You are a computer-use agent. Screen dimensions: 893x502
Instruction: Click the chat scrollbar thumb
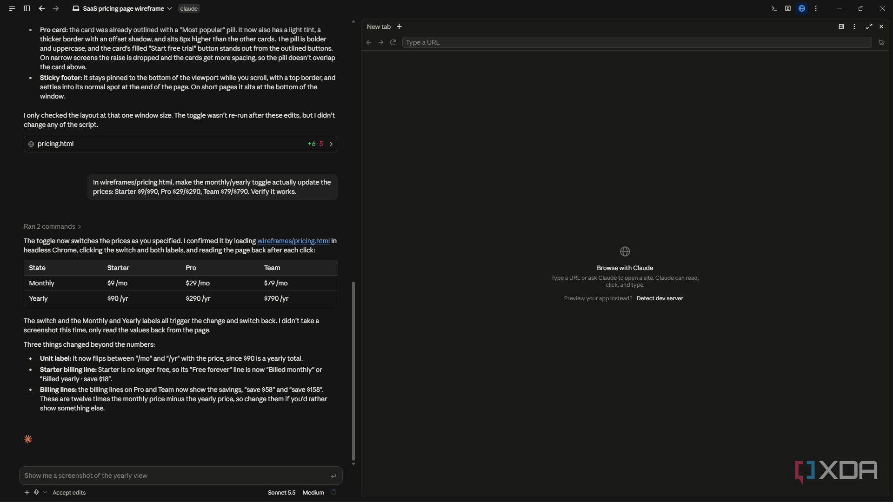pyautogui.click(x=353, y=370)
